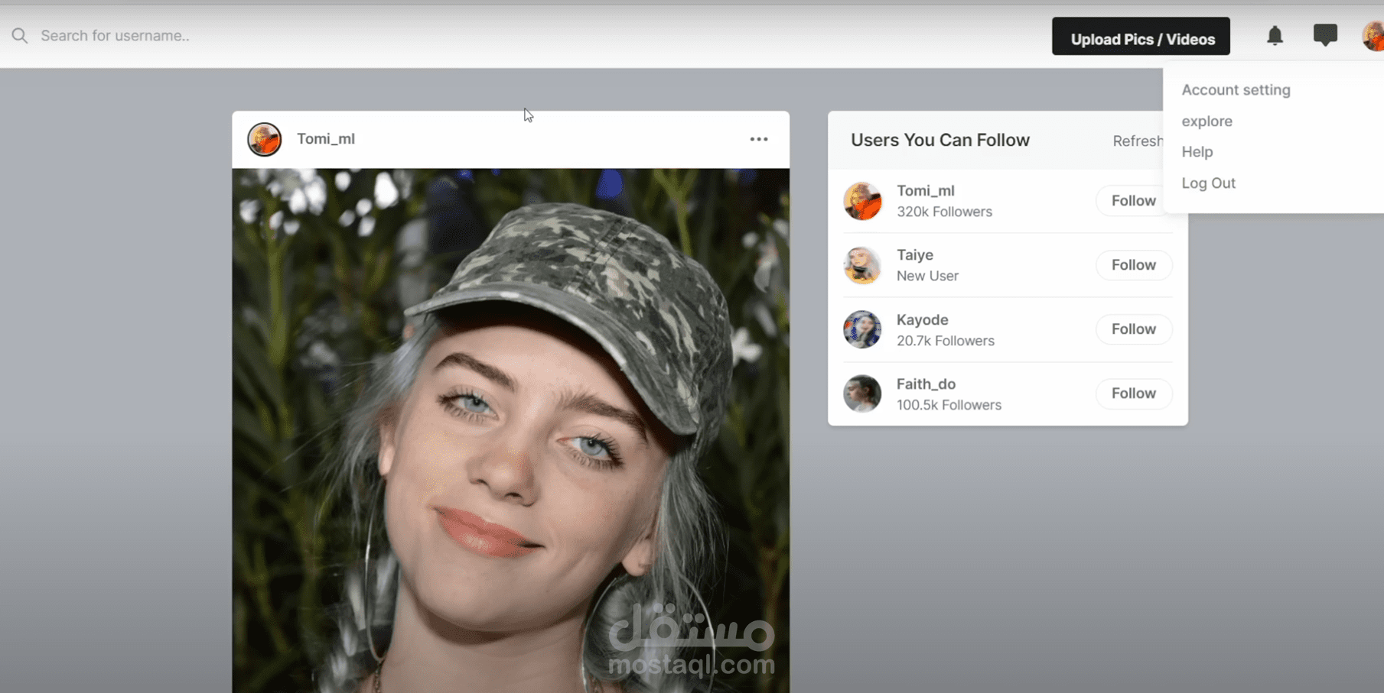The width and height of the screenshot is (1384, 693).
Task: Follow Faith_do
Action: click(x=1133, y=393)
